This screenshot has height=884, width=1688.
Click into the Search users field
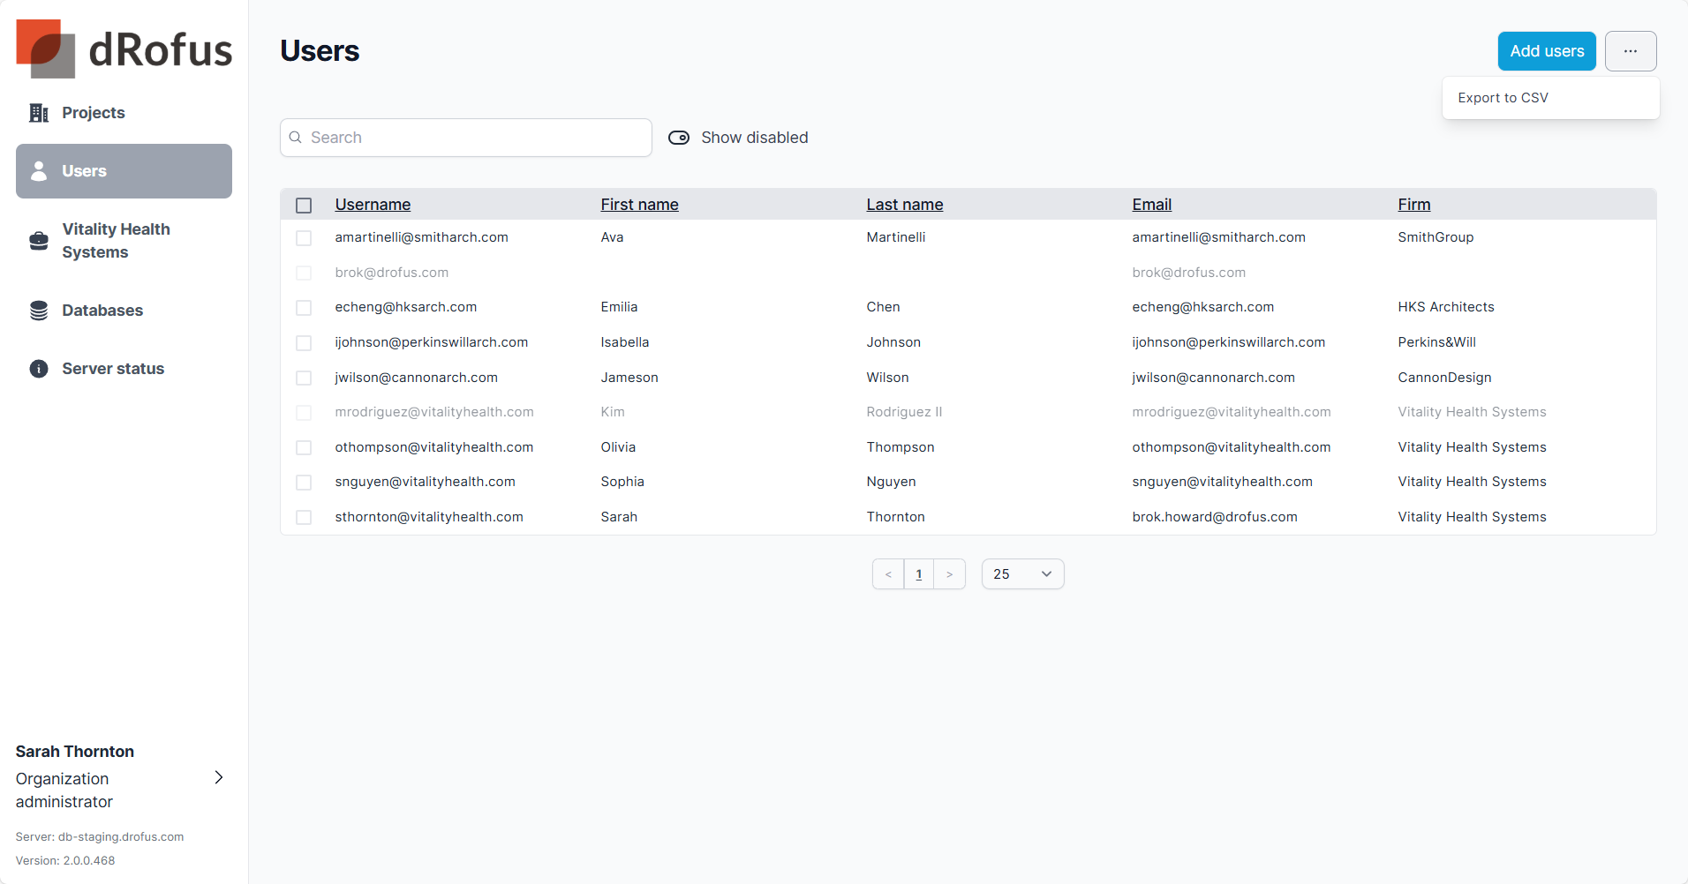click(x=477, y=138)
